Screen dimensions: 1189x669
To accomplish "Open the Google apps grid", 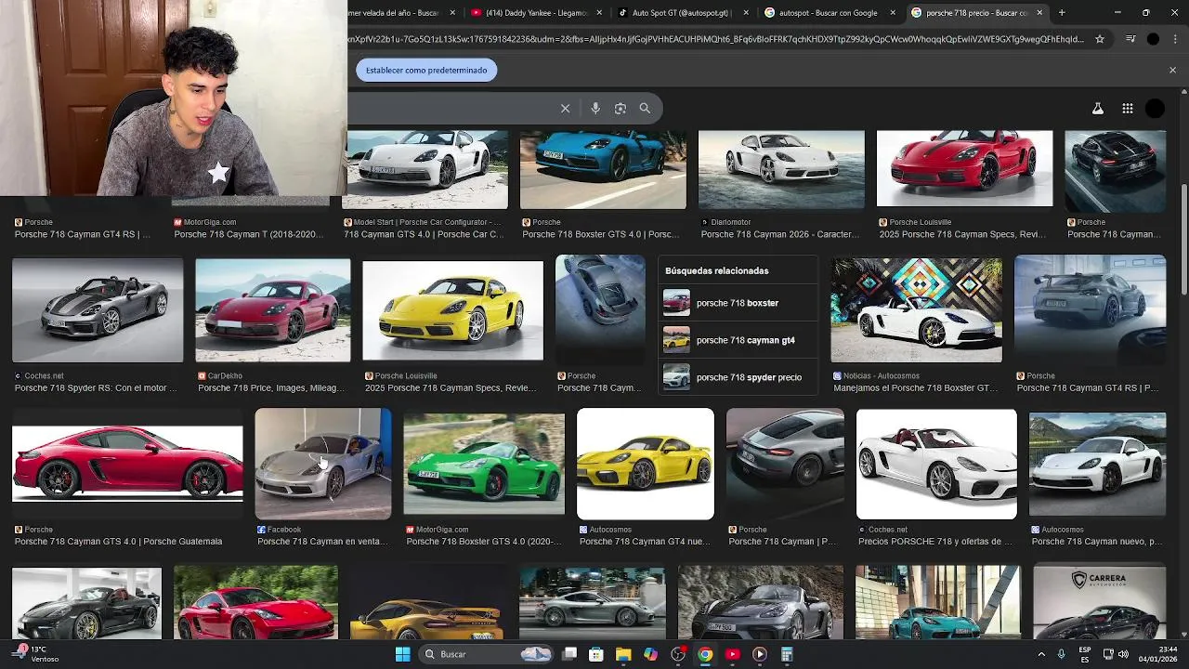I will [1128, 109].
